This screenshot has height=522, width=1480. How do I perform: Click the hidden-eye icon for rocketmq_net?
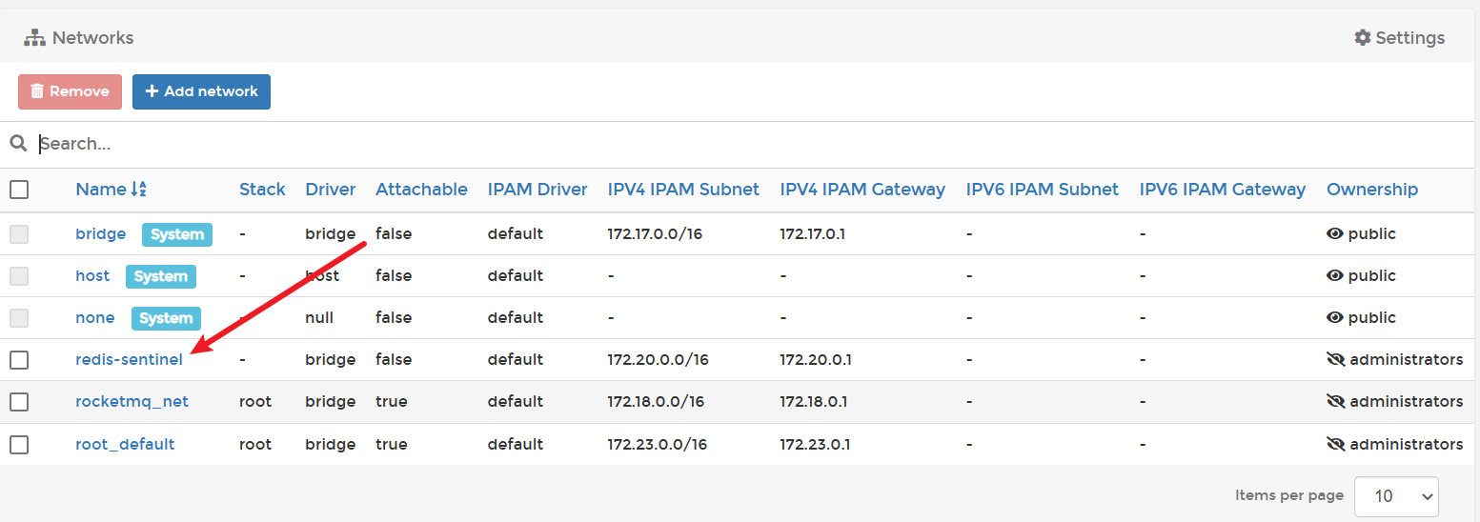click(1335, 402)
